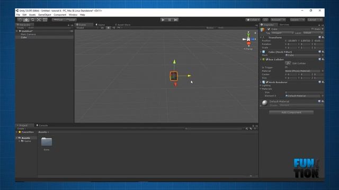
Task: Toggle the Is Trigger checkbox
Action: point(286,68)
